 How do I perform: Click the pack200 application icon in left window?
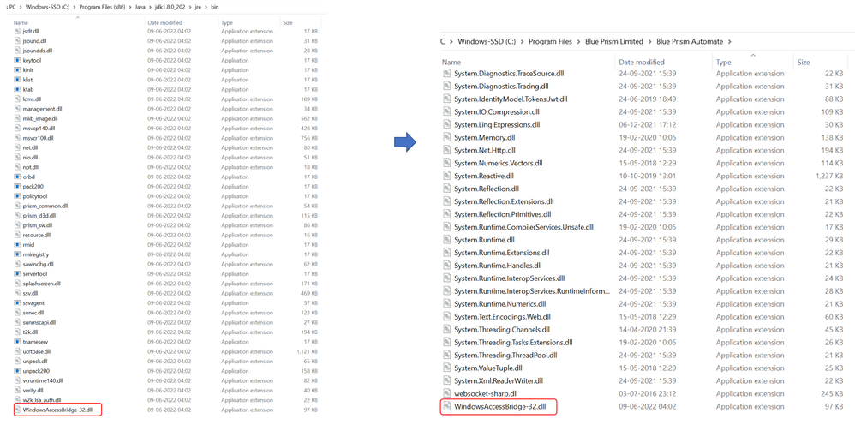(17, 187)
